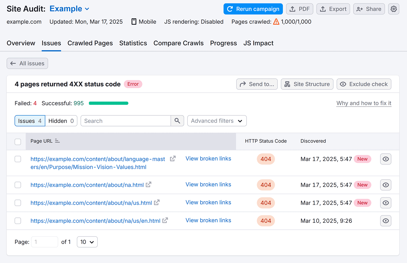The height and width of the screenshot is (263, 407).
Task: Open the rows-per-page dropdown showing 10
Action: pos(87,242)
